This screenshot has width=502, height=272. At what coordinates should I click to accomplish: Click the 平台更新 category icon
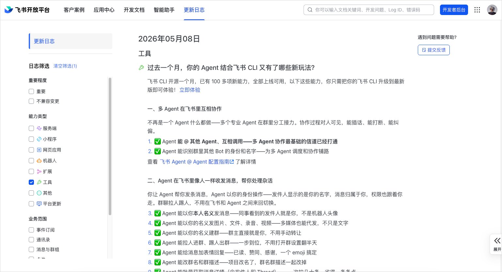coord(39,204)
